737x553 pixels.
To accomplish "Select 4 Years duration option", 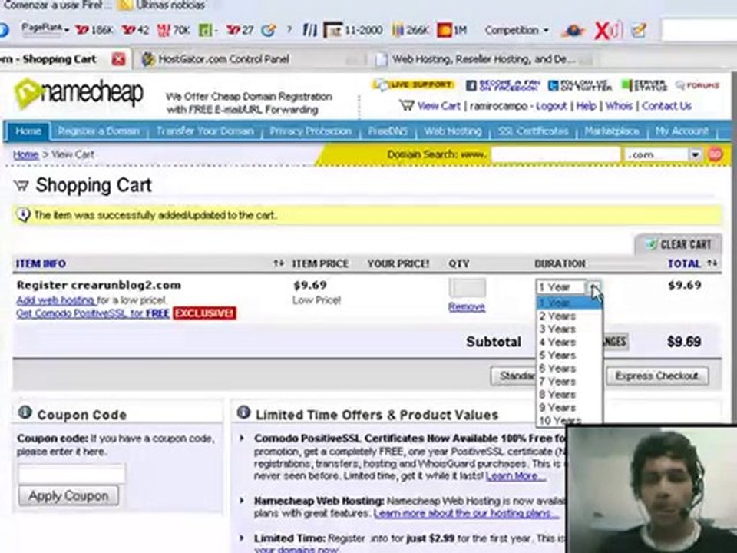I will (569, 343).
